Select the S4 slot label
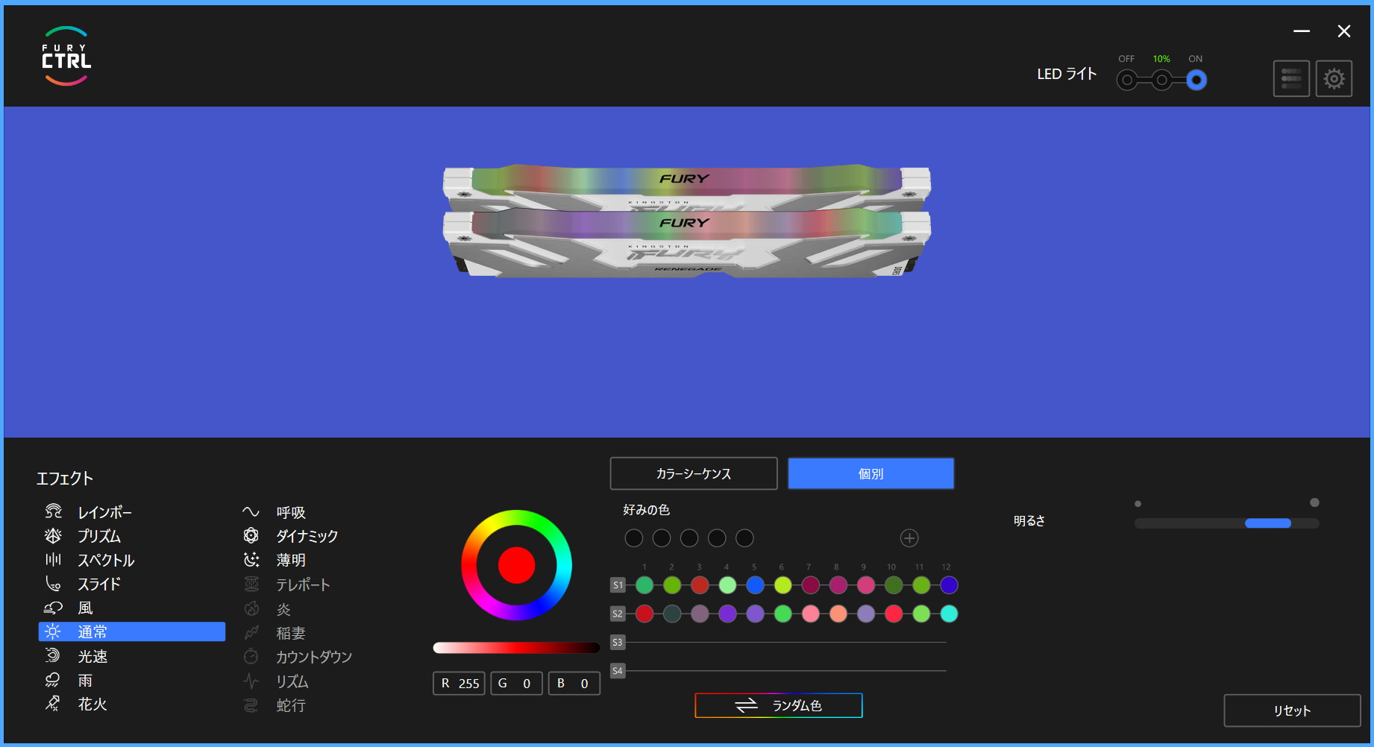Screen dimensions: 1374x747 tap(618, 670)
